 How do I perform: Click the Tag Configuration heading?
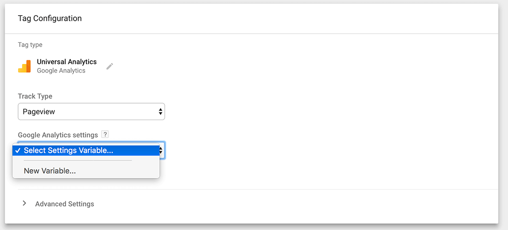[50, 18]
